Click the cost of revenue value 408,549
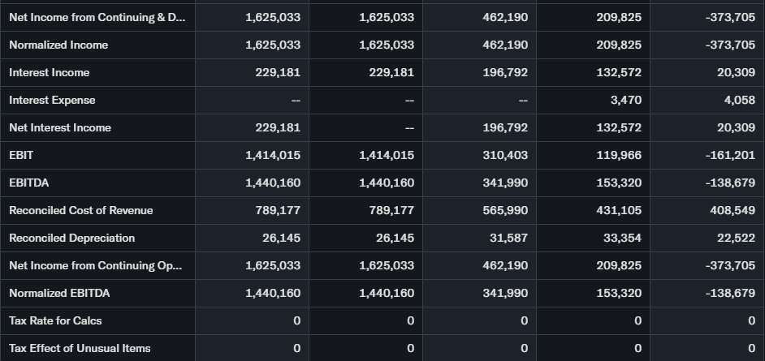Viewport: 765px width, 361px height. click(x=733, y=210)
